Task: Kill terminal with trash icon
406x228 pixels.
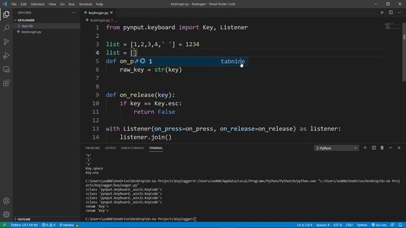Action: (x=382, y=148)
